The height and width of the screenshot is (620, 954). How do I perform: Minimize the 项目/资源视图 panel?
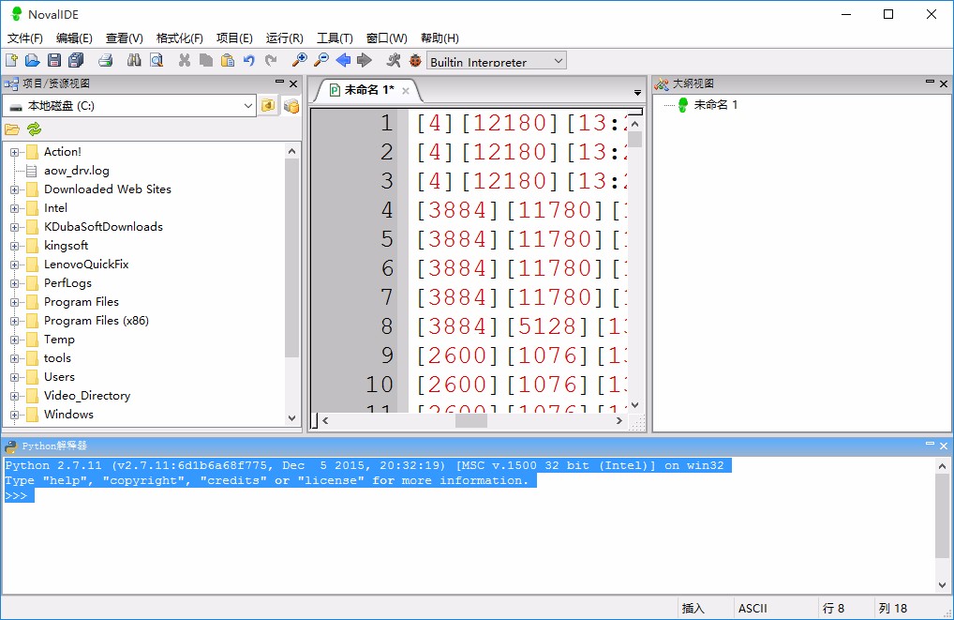pos(279,82)
